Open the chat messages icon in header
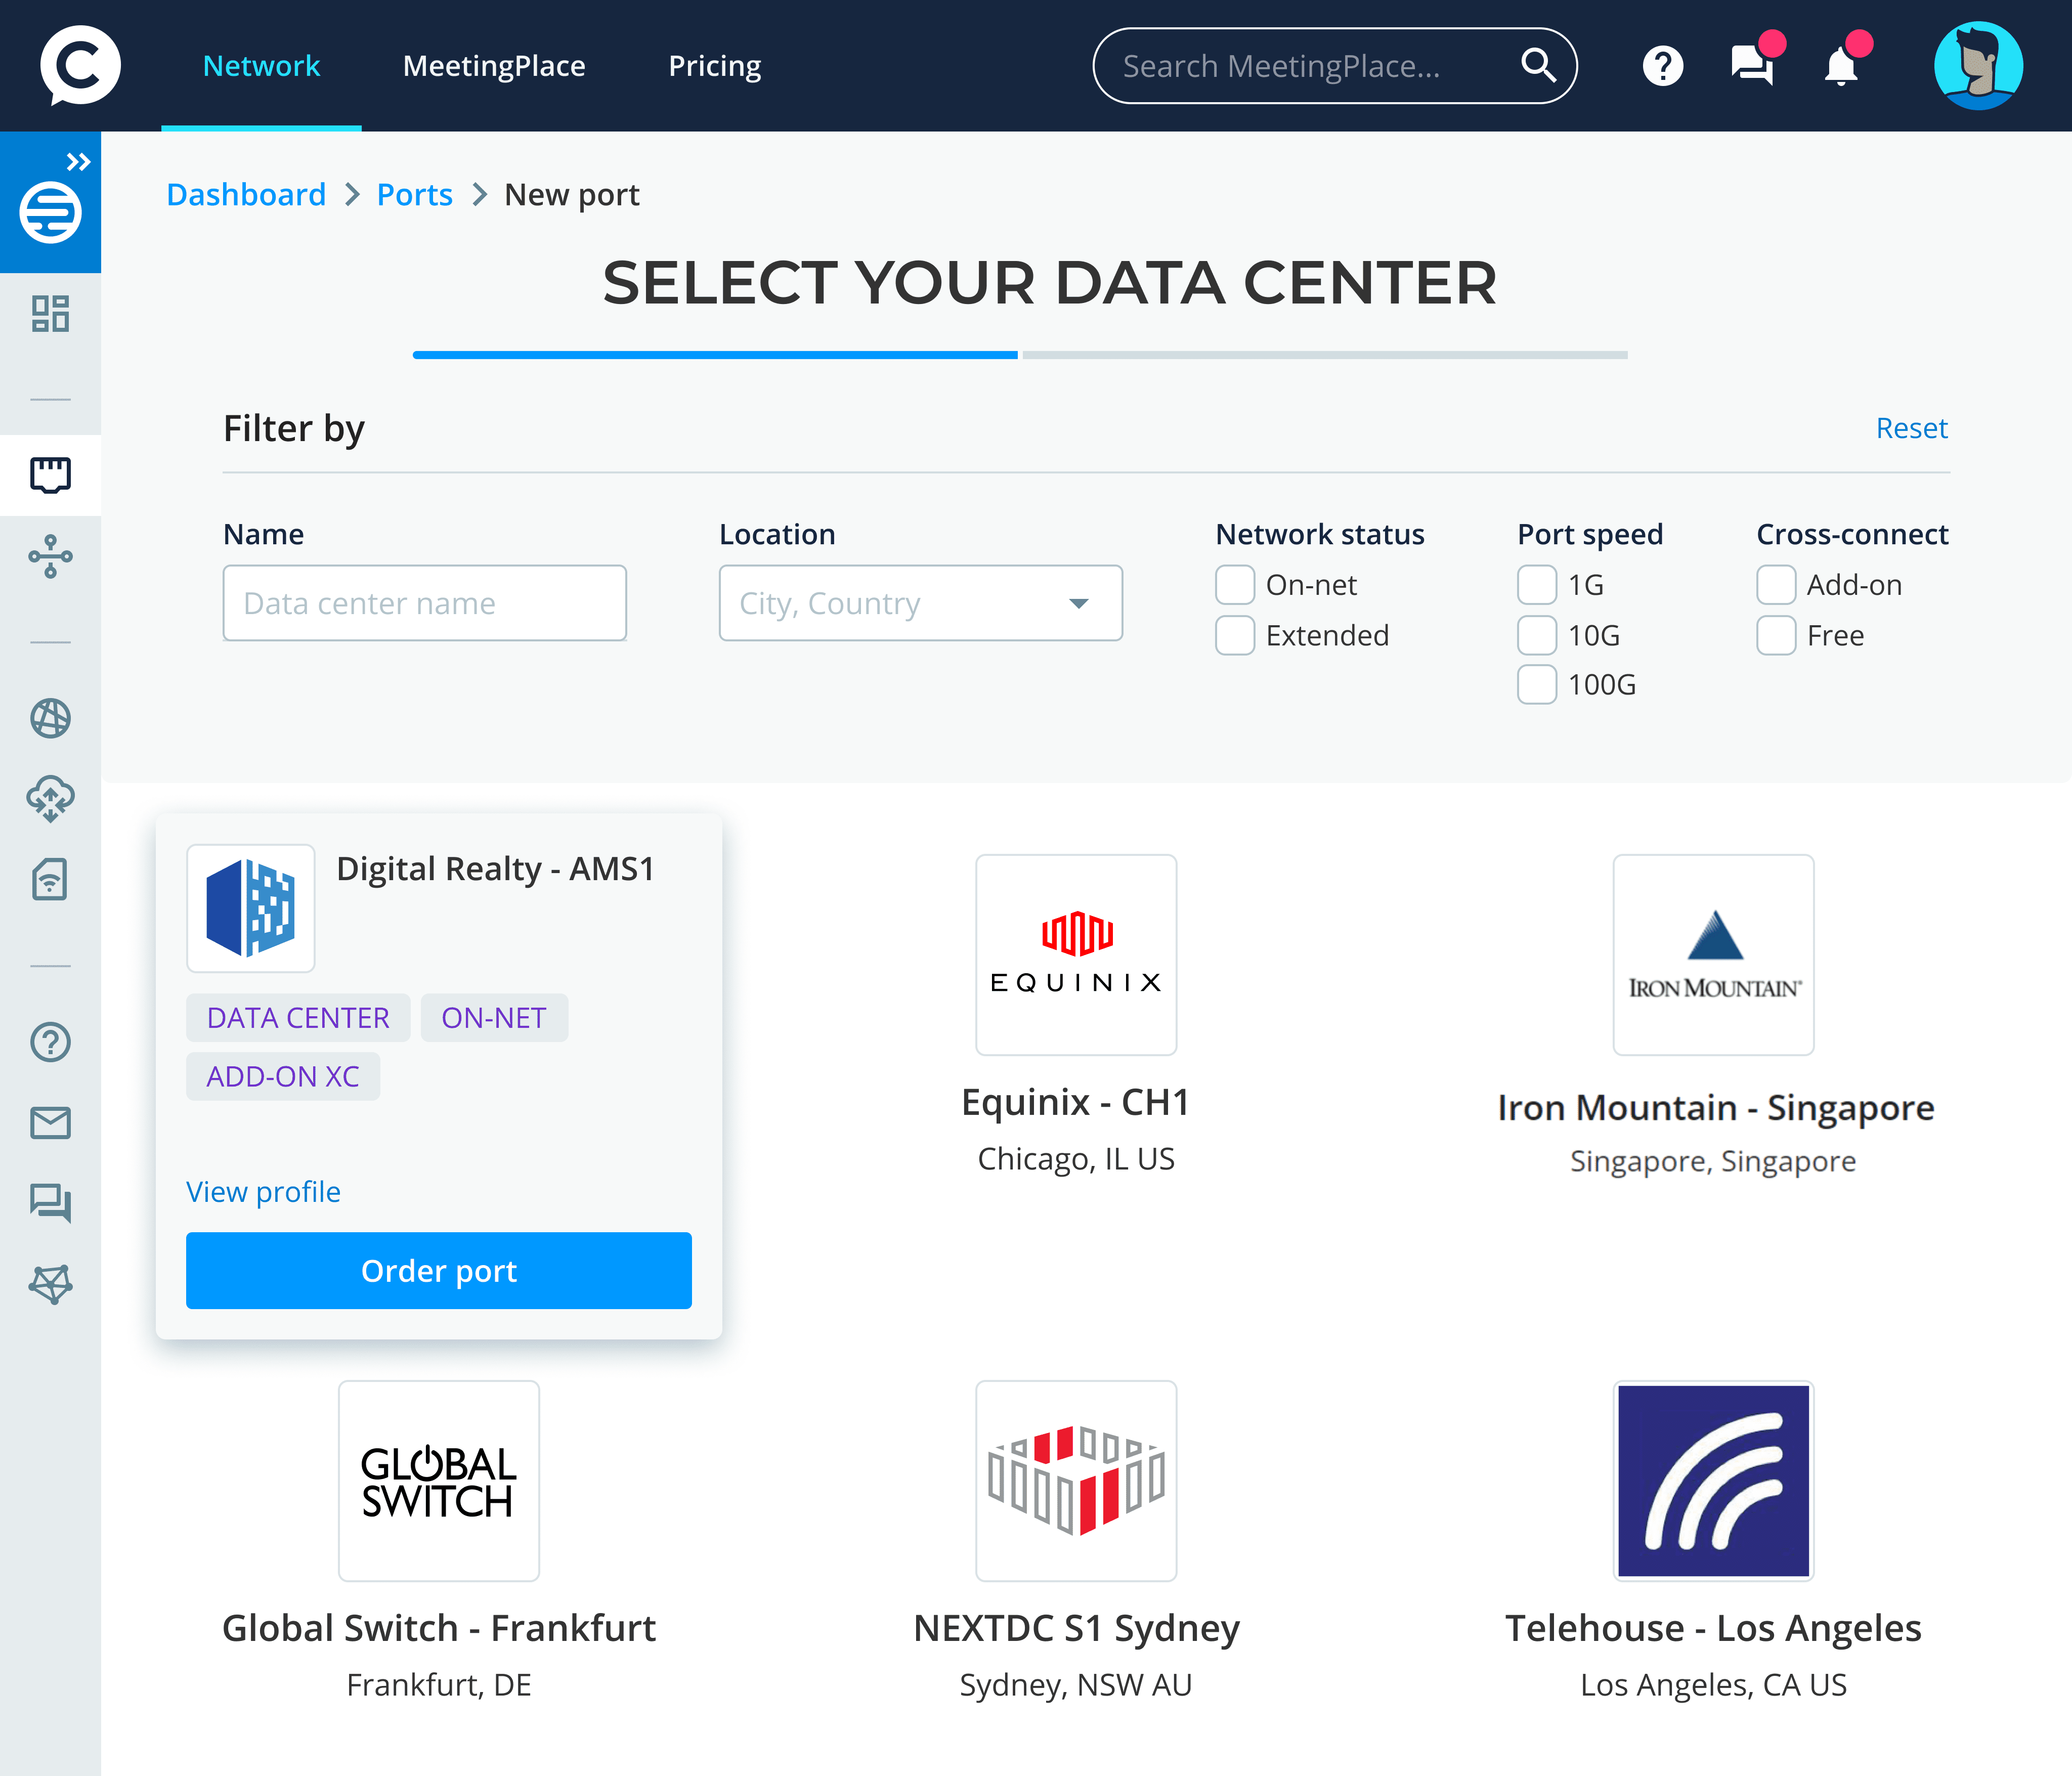This screenshot has width=2072, height=1776. tap(1752, 67)
